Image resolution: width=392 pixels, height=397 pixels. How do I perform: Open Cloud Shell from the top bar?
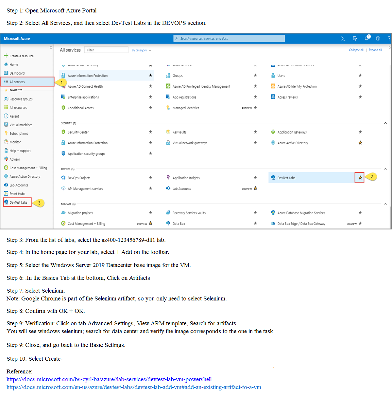(343, 39)
